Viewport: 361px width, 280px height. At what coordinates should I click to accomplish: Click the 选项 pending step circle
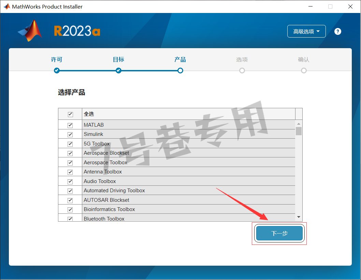242,71
